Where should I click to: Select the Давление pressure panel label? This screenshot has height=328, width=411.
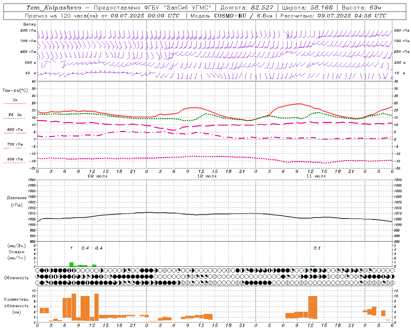(17, 198)
